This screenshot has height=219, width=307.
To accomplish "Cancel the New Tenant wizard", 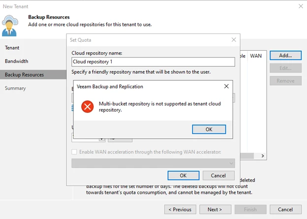I will tap(285, 209).
